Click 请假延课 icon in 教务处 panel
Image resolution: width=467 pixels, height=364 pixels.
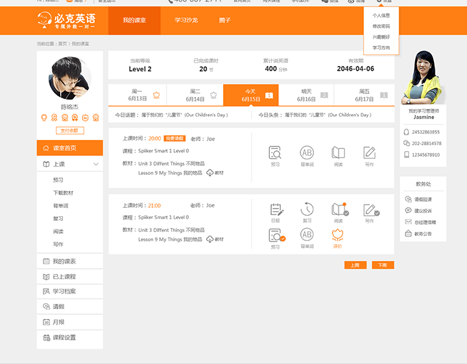(x=408, y=199)
